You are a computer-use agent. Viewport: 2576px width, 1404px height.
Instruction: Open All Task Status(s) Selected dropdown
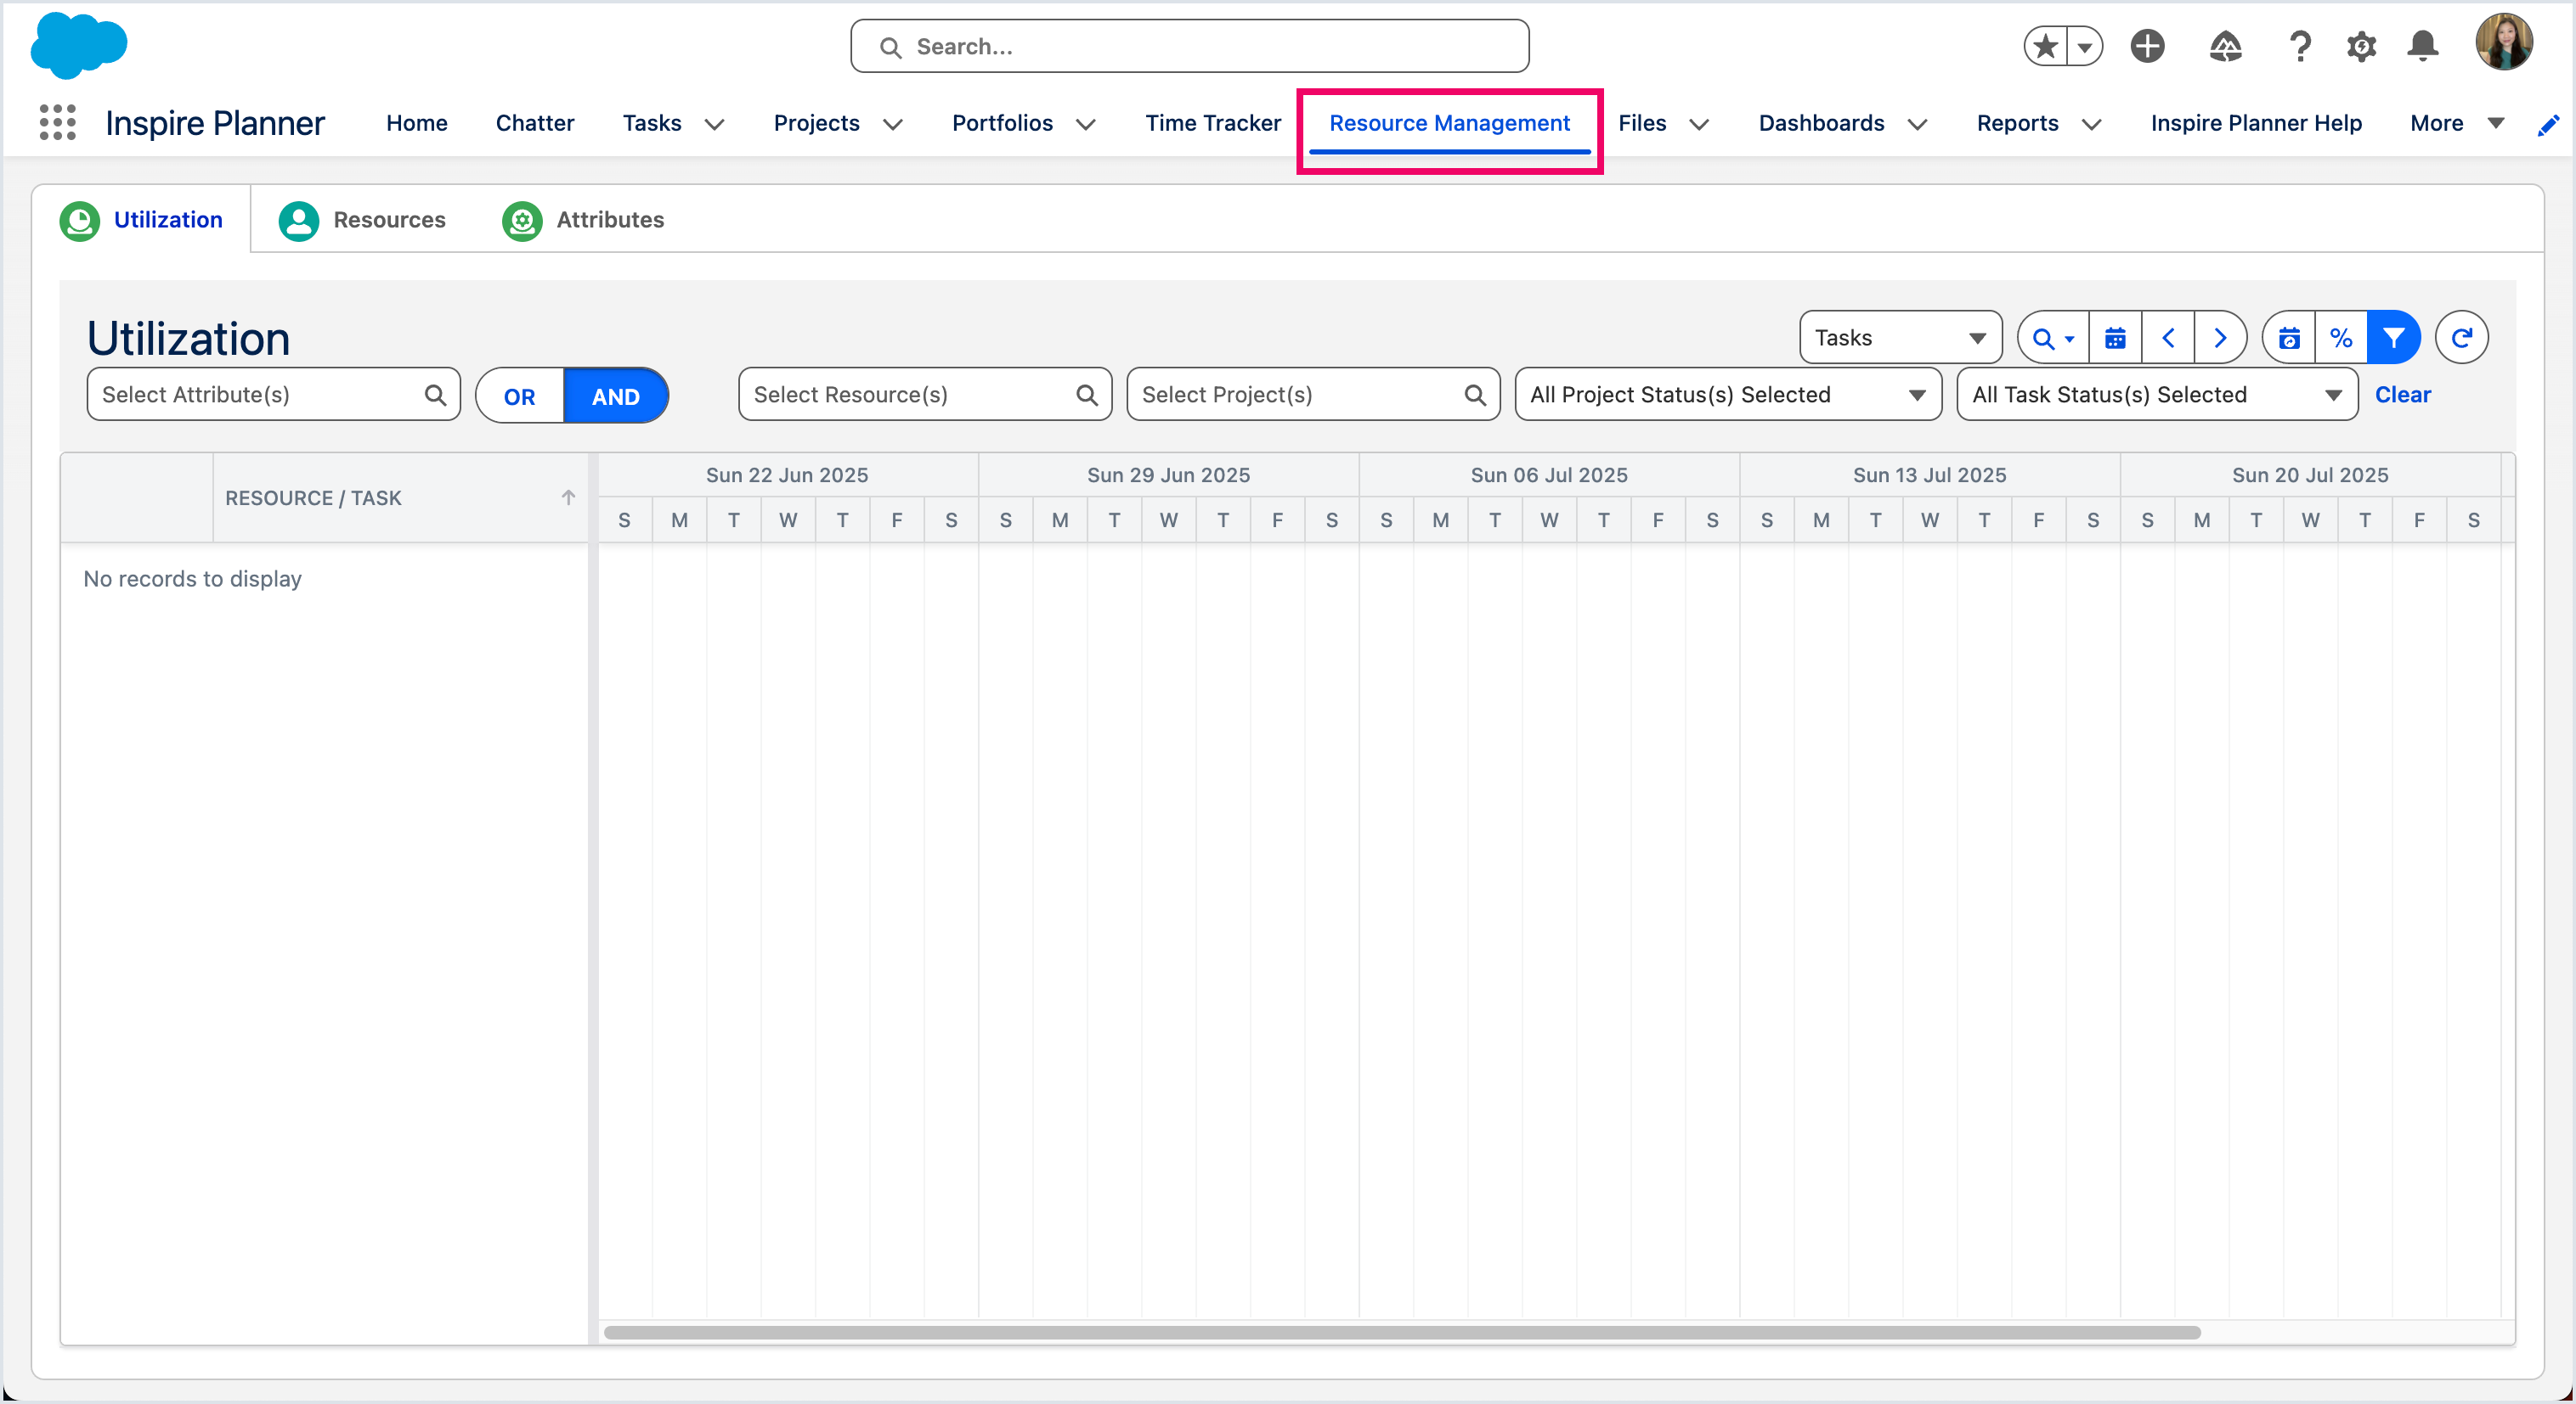pyautogui.click(x=2157, y=395)
